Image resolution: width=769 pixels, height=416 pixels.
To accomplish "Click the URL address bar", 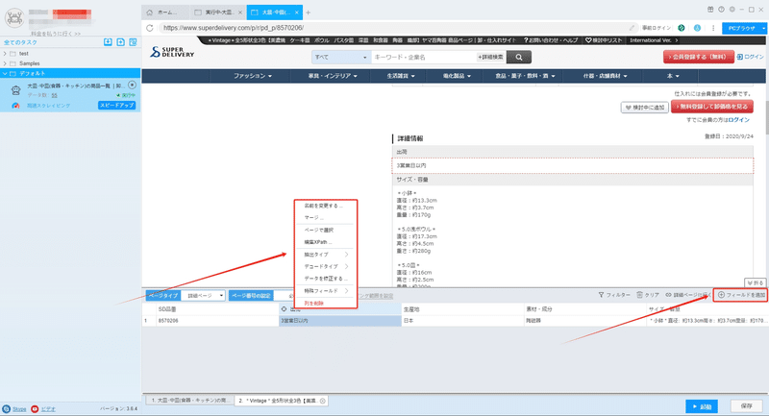I will tap(392, 28).
